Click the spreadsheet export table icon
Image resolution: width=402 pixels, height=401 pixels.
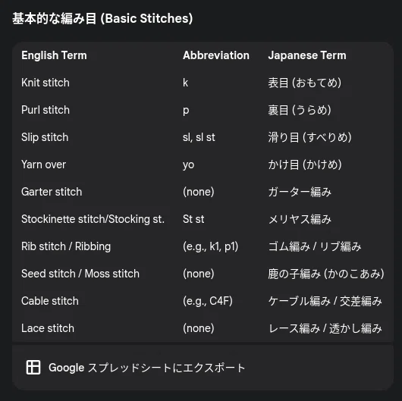click(x=33, y=367)
